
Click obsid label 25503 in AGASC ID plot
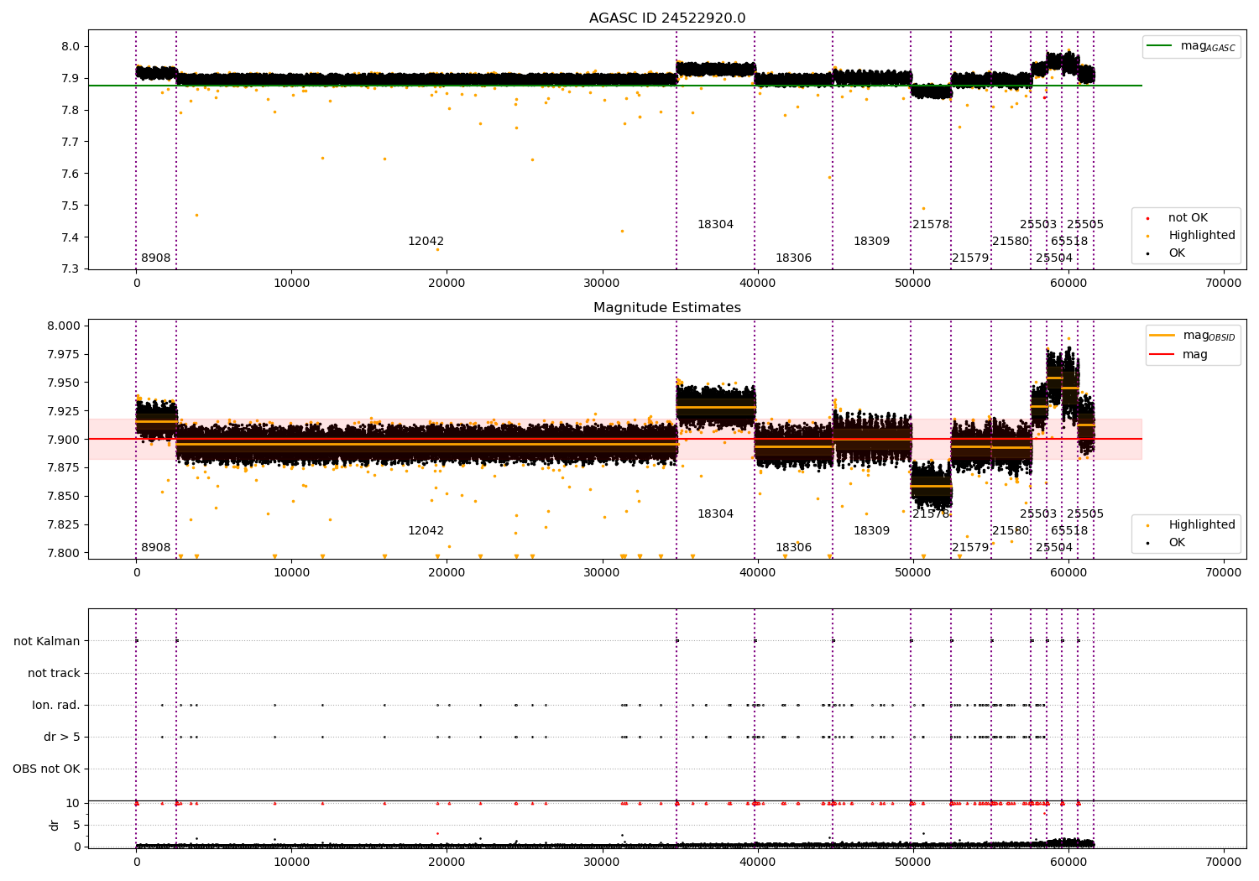click(x=1038, y=225)
